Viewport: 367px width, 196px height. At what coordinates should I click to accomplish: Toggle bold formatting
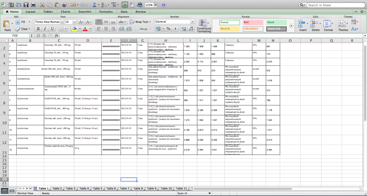[38, 29]
